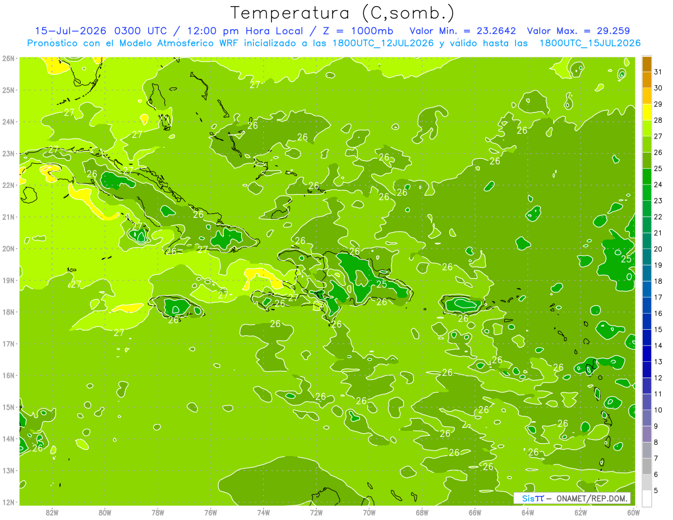Pick the gray swatch between legend values 6 and 7
The height and width of the screenshot is (520, 673).
pyautogui.click(x=647, y=466)
